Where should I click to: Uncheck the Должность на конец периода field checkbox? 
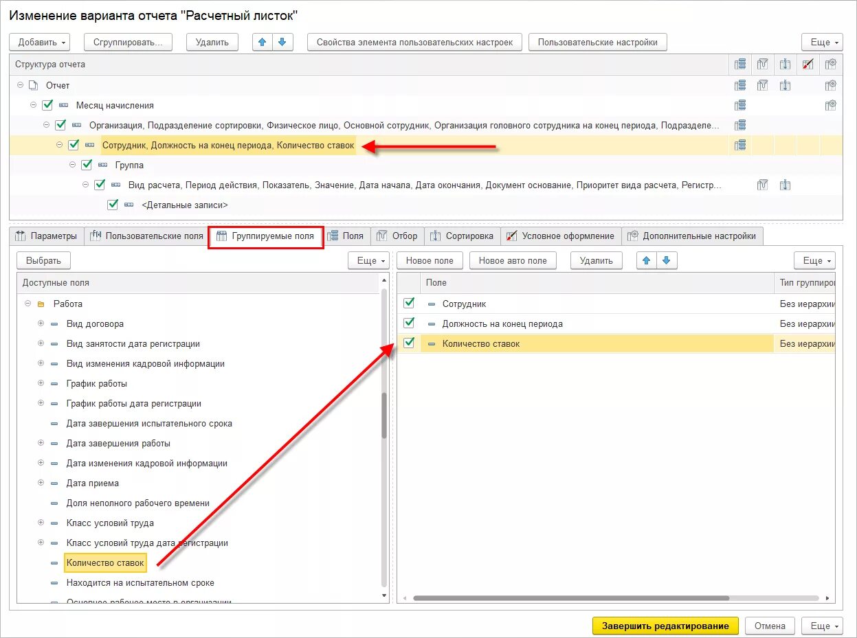409,323
